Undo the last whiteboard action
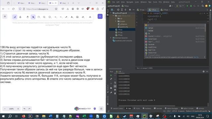Viewport: 212px width, 119px height. click(x=24, y=109)
